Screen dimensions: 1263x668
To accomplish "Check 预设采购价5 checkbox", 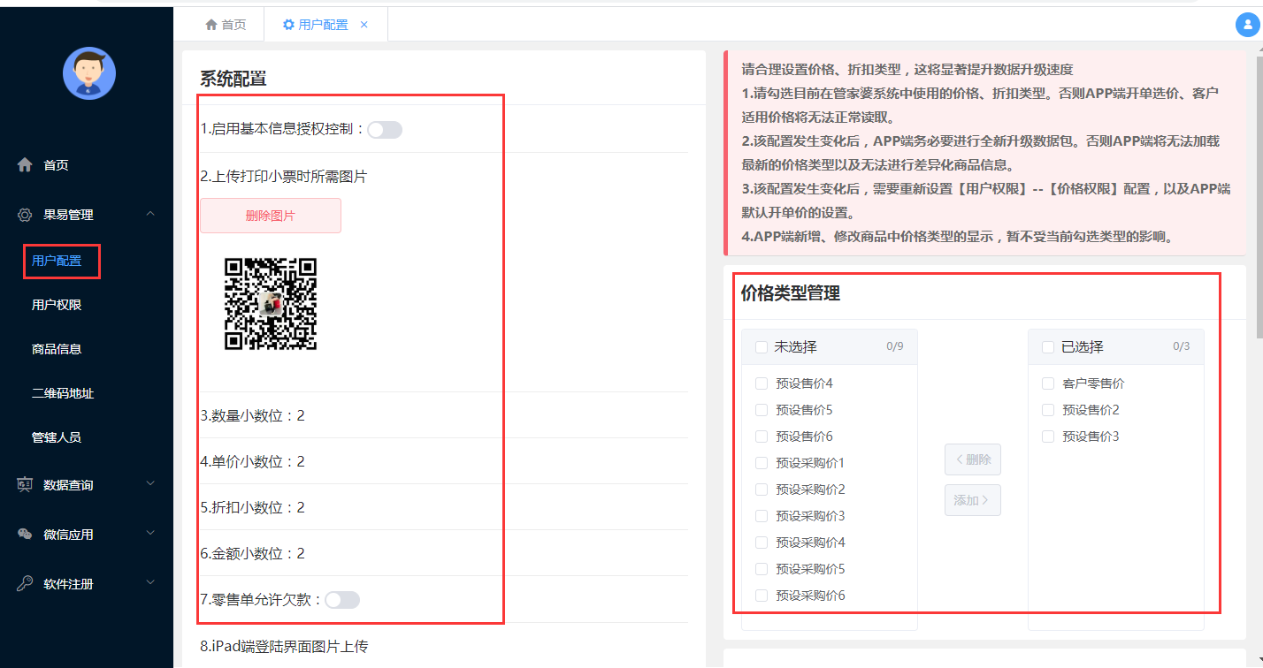I will coord(762,569).
